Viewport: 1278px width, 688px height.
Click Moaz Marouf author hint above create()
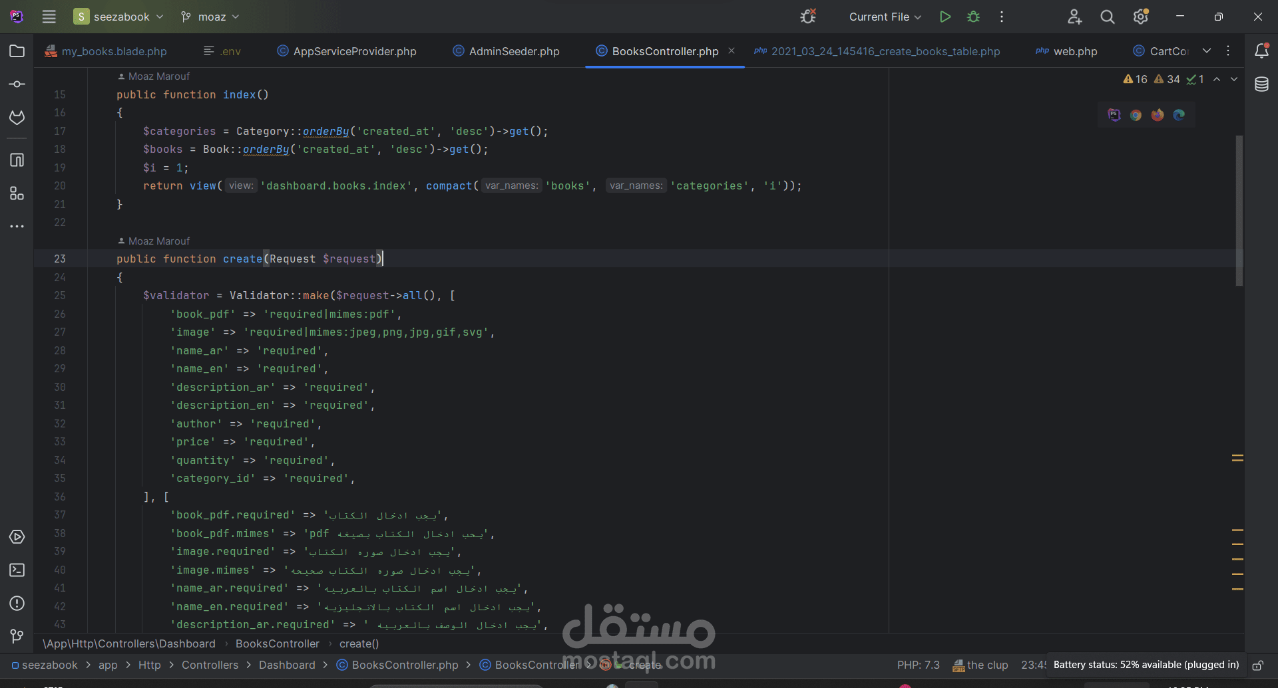point(154,241)
